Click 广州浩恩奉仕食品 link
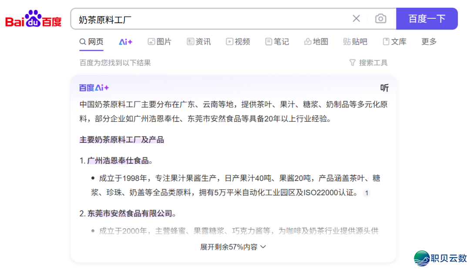Image resolution: width=470 pixels, height=269 pixels. pos(118,161)
